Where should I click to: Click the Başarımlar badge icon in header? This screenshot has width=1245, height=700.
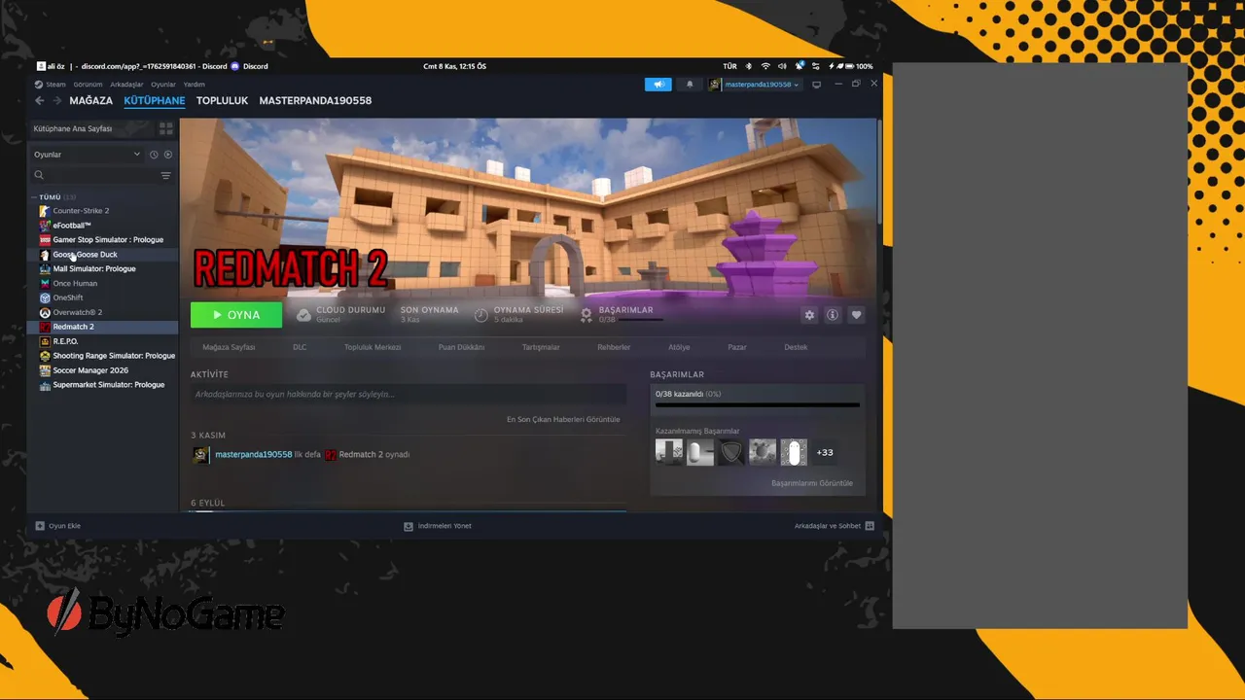(587, 315)
